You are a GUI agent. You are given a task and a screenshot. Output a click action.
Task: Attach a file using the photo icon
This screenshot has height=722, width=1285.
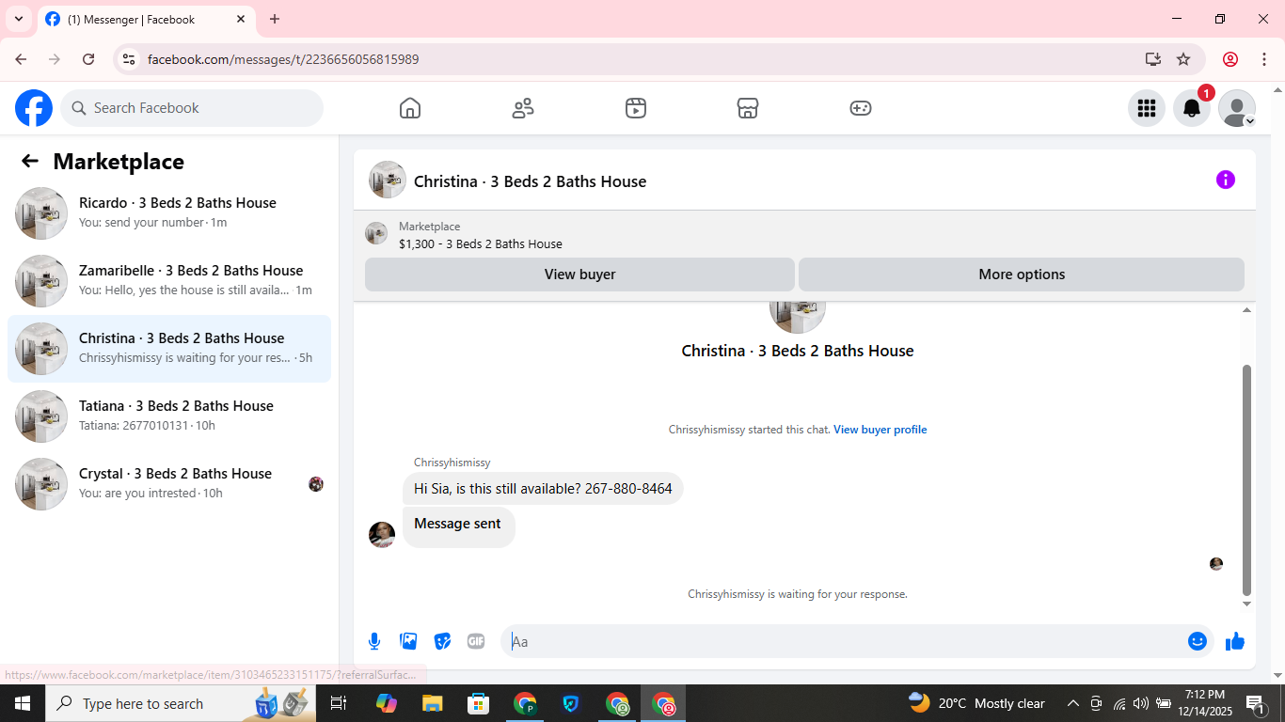pyautogui.click(x=408, y=641)
